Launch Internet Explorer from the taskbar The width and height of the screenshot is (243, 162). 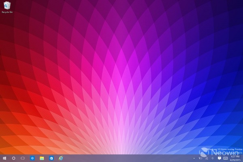(61, 158)
